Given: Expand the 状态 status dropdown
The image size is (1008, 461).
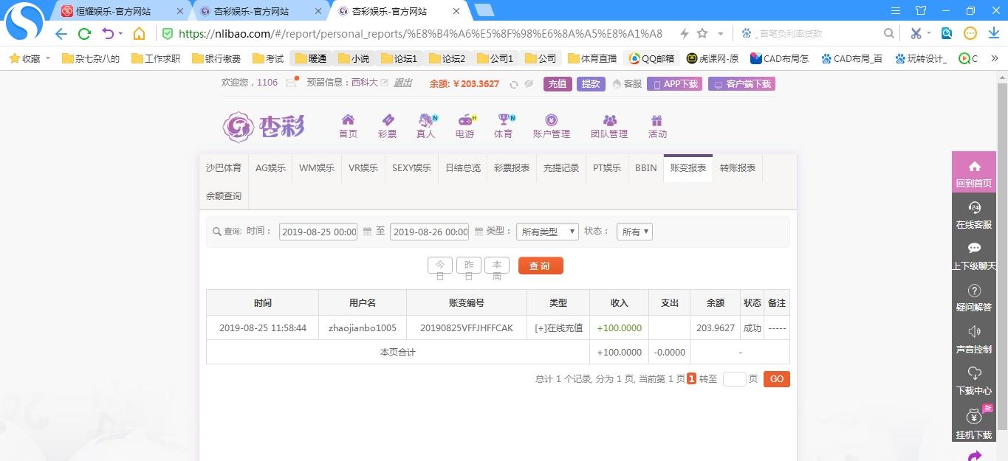Looking at the screenshot, I should [x=635, y=232].
